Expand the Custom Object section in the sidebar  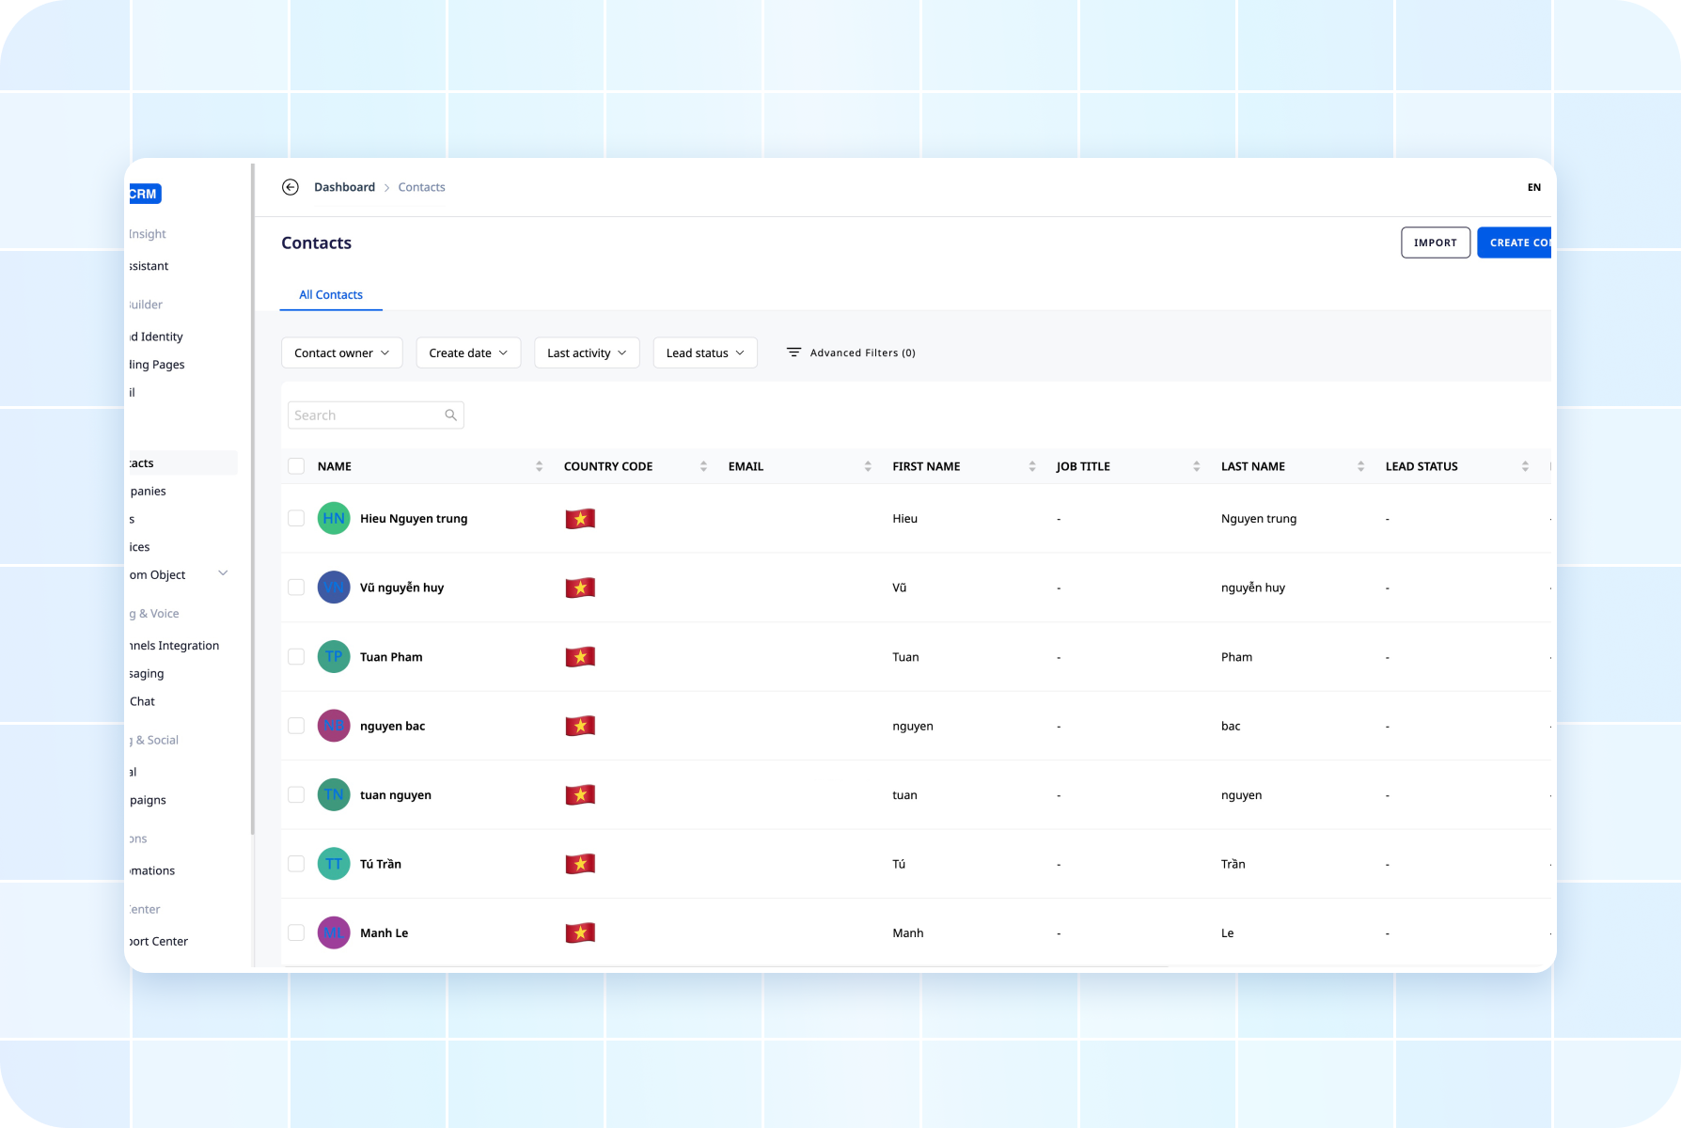223,572
